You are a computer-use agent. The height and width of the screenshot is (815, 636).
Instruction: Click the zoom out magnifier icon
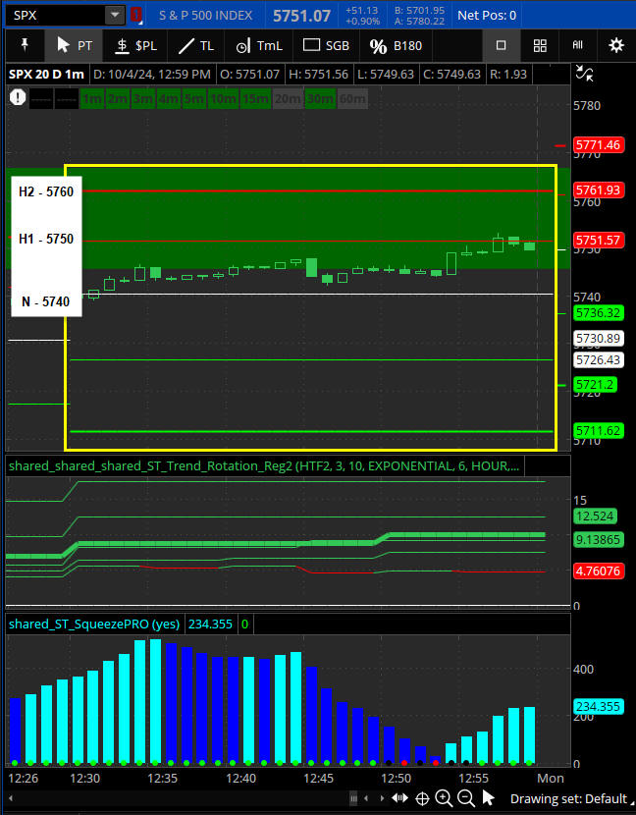click(x=466, y=798)
